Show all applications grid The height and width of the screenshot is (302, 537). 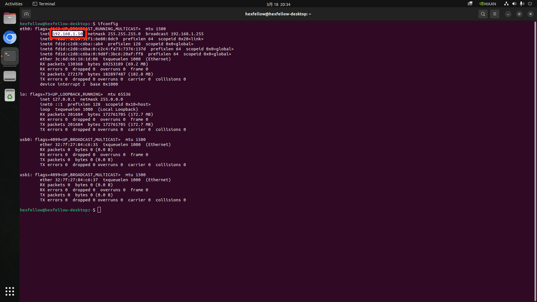click(10, 291)
